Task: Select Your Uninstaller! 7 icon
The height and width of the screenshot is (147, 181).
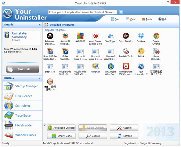Action: (141, 66)
